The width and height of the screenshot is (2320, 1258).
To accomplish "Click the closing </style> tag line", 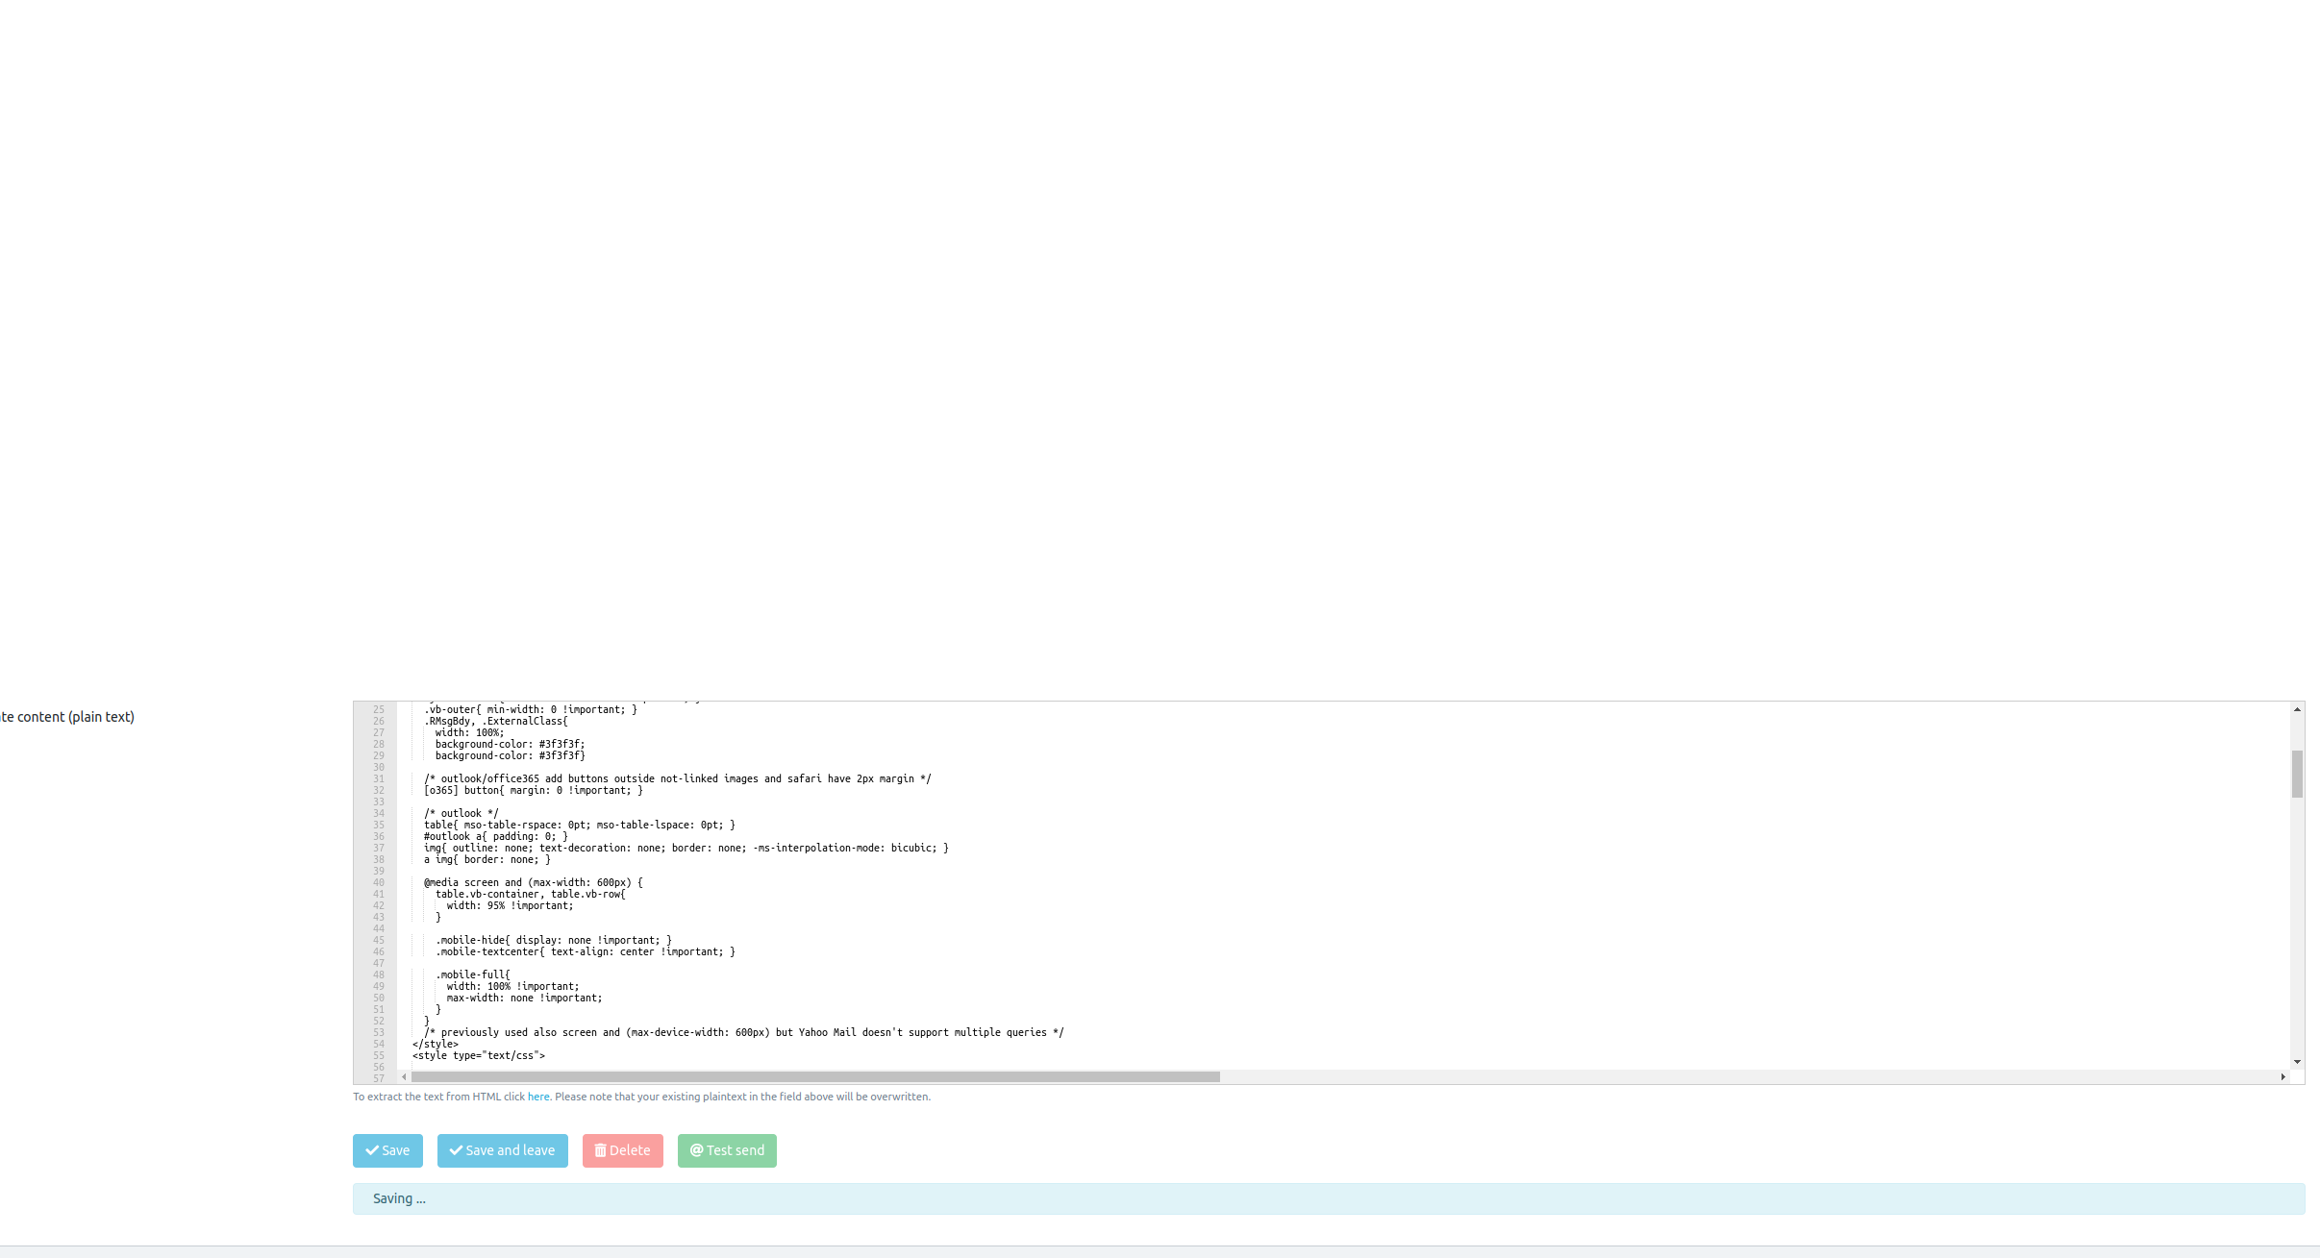I will click(x=436, y=1044).
